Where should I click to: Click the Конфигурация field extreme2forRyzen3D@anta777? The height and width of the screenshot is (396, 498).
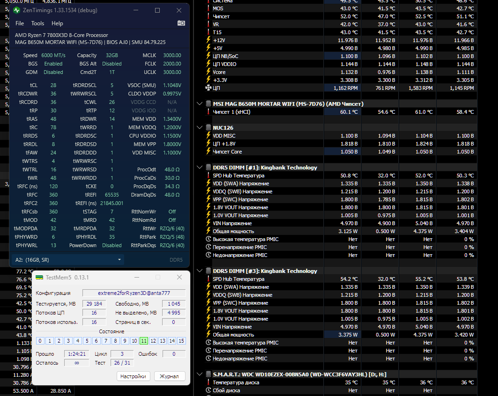click(x=134, y=293)
